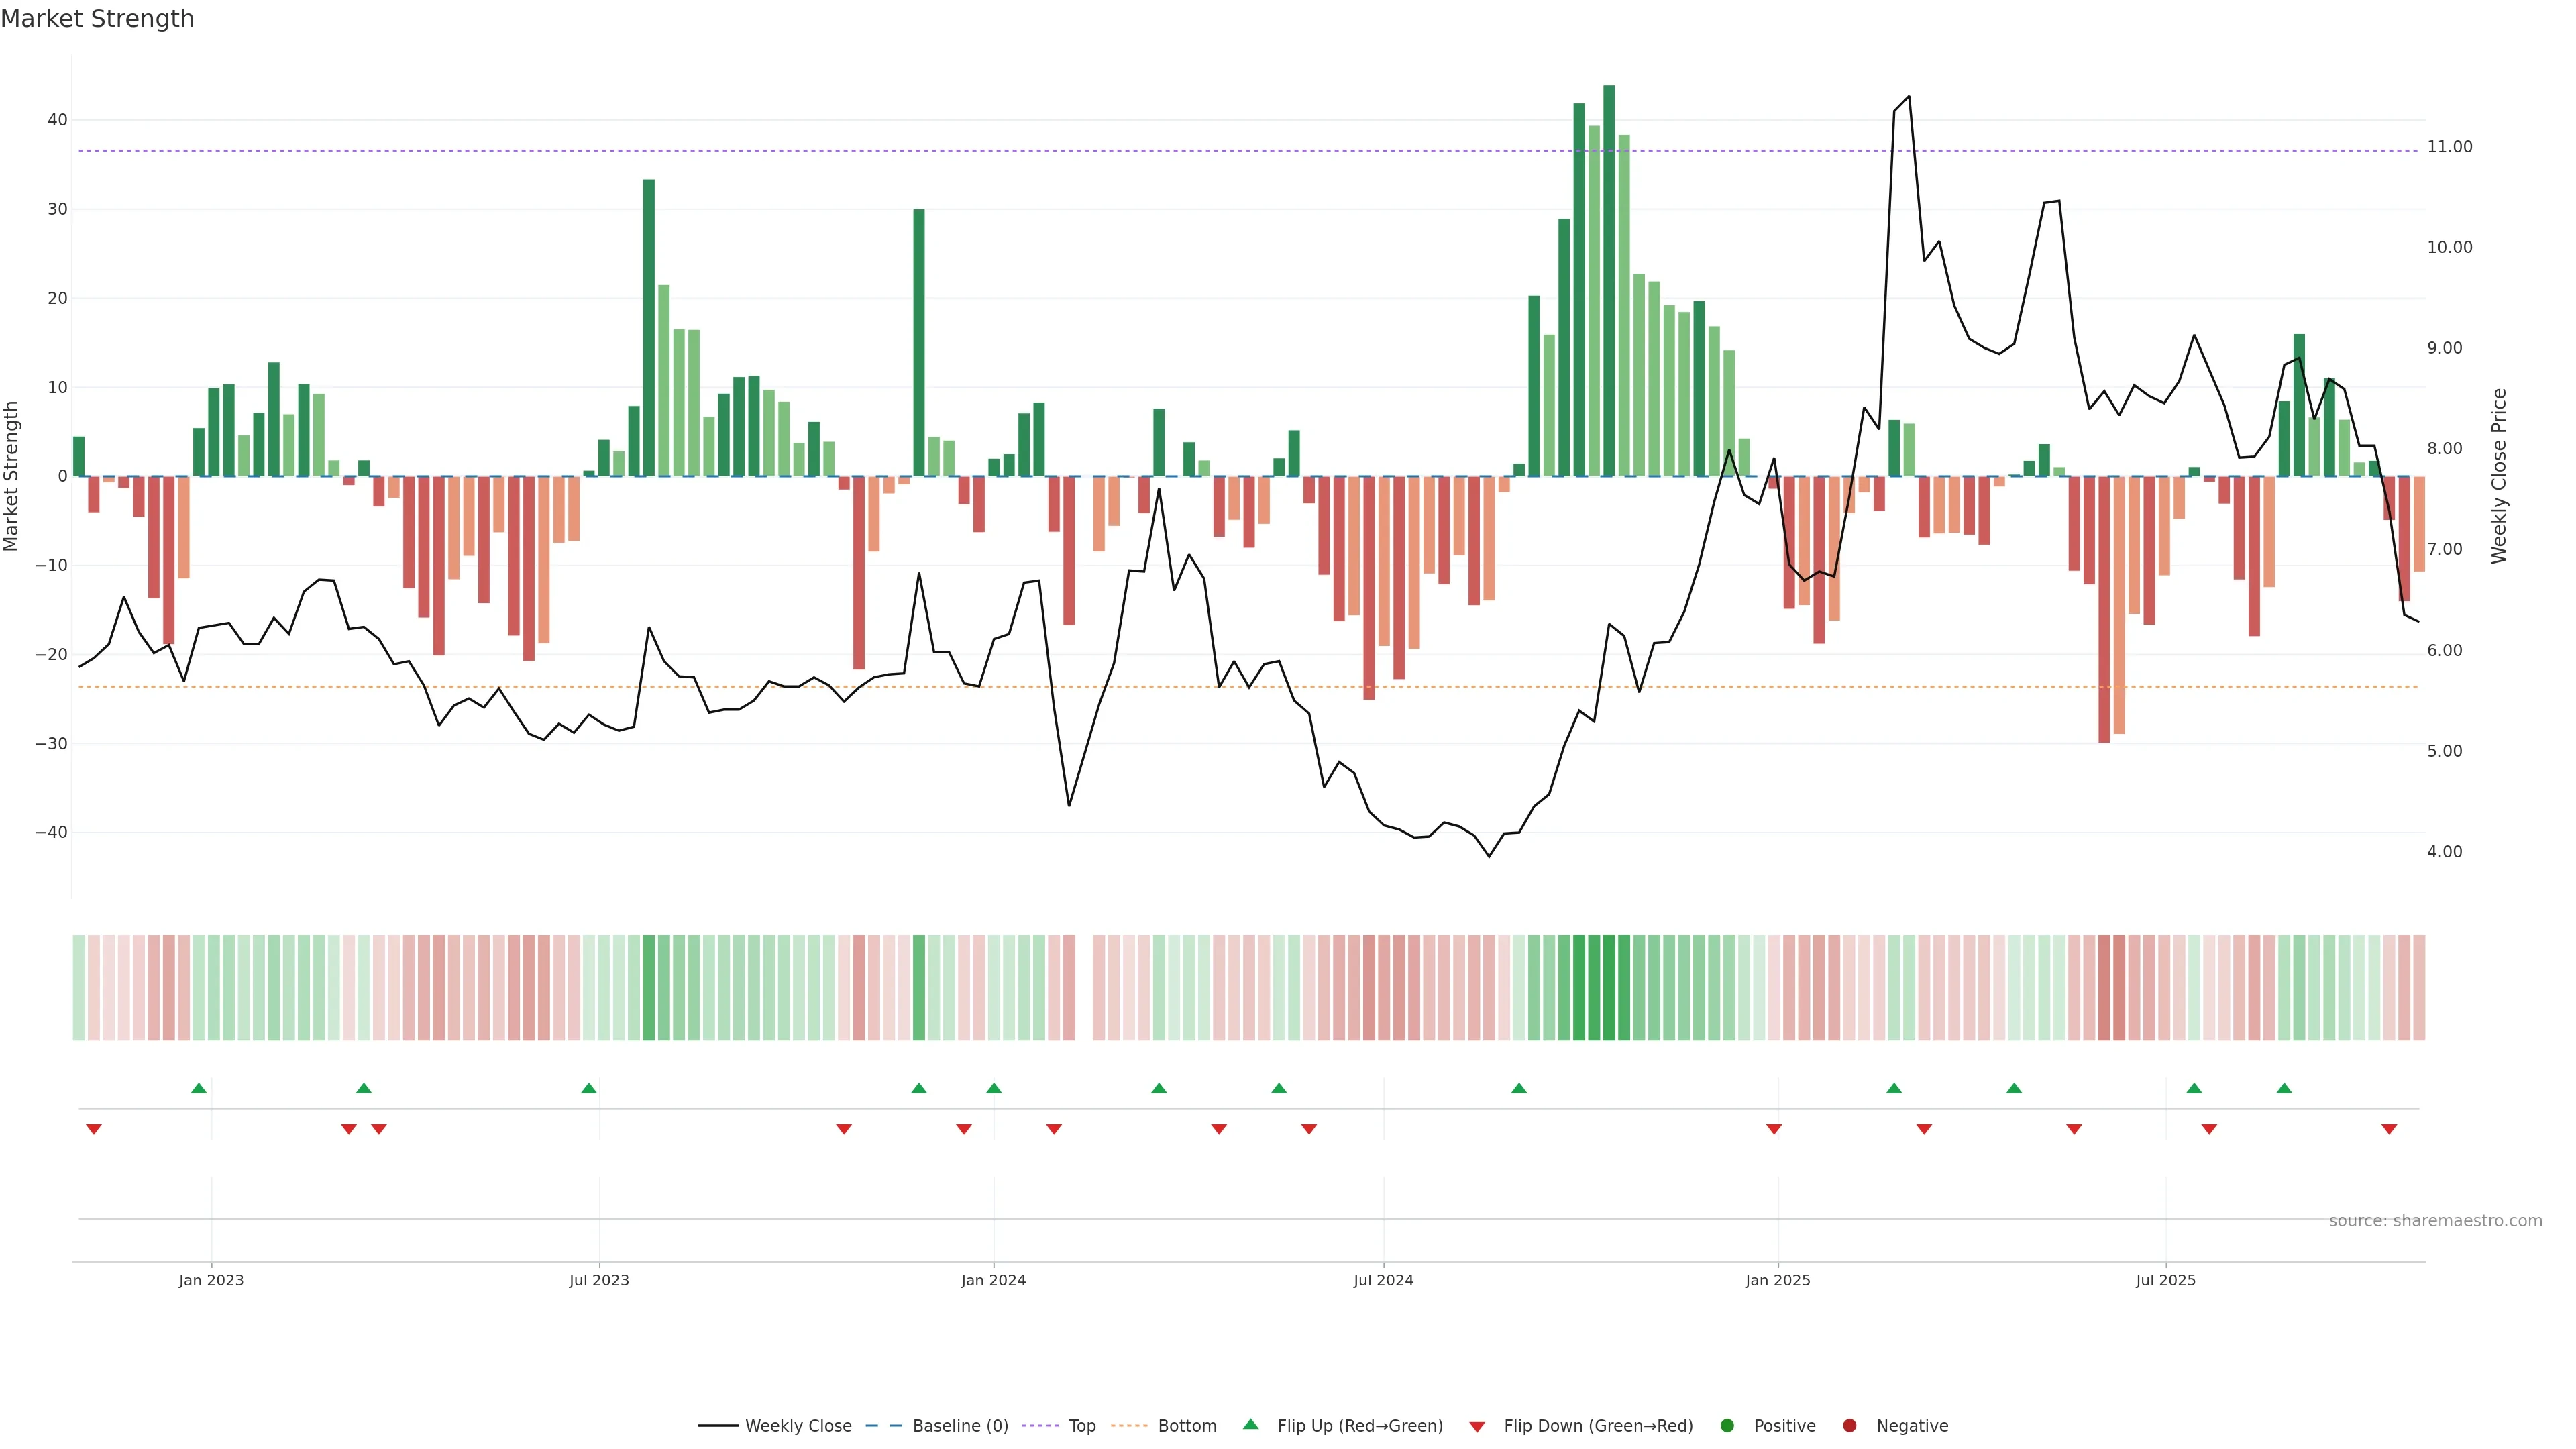Click the Market Strength chart title
Screen dimensions: 2576x1449
coord(97,19)
